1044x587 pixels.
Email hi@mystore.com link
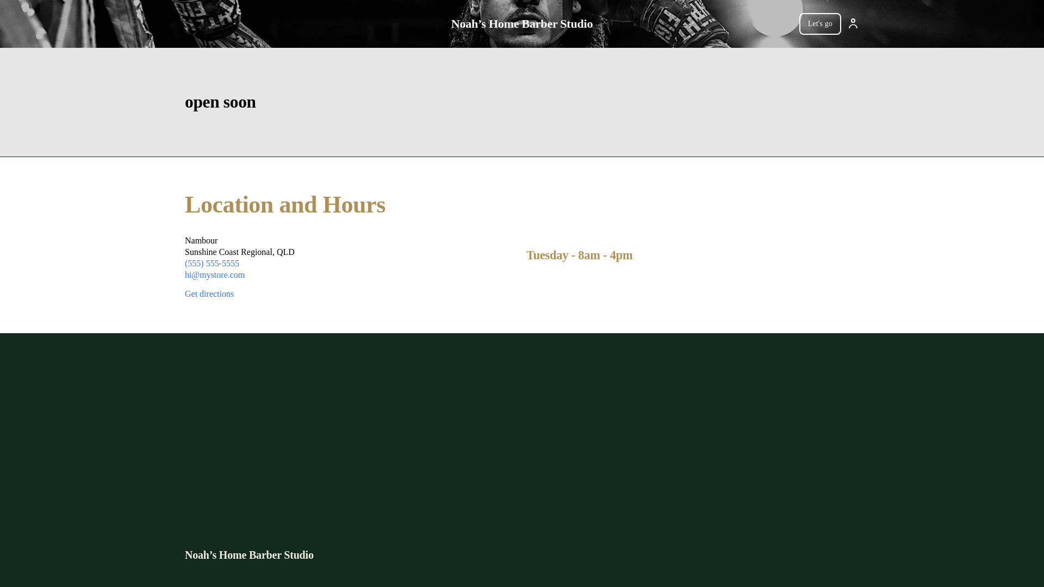[x=215, y=274]
